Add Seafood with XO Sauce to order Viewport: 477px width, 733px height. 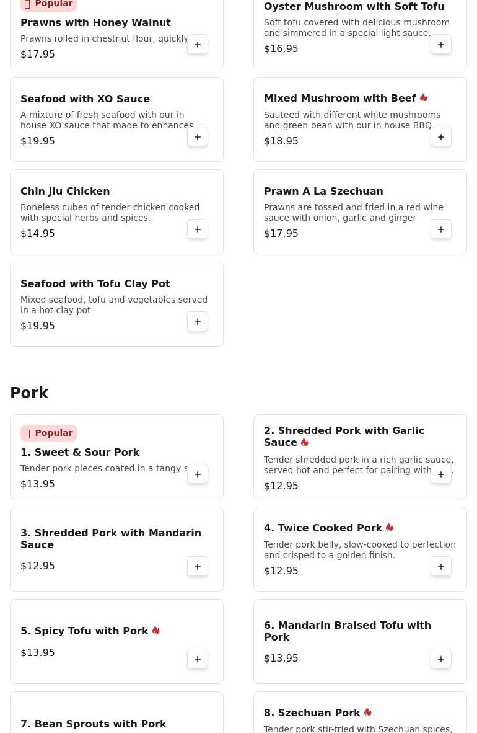198,137
